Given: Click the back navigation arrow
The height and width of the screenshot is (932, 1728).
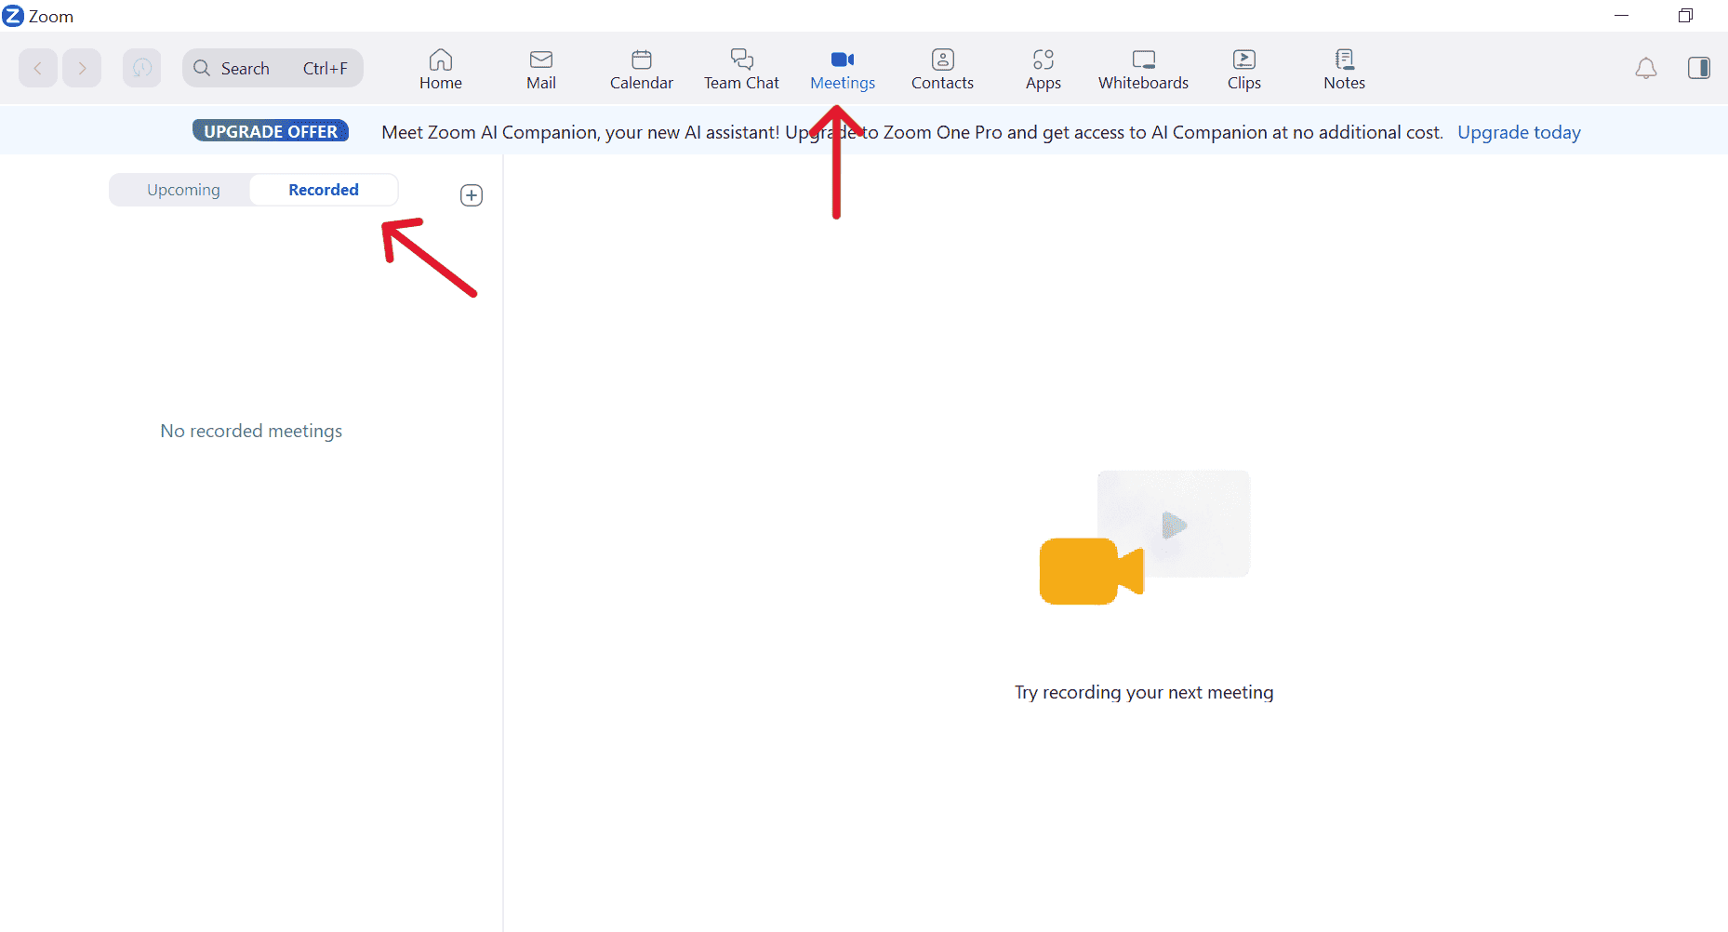Looking at the screenshot, I should click(37, 67).
